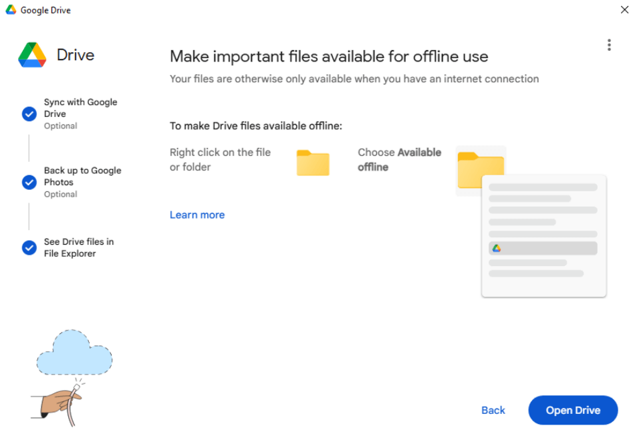Image resolution: width=635 pixels, height=440 pixels.
Task: Click the checkmark beside Back up to Google Photos
Action: click(x=29, y=182)
